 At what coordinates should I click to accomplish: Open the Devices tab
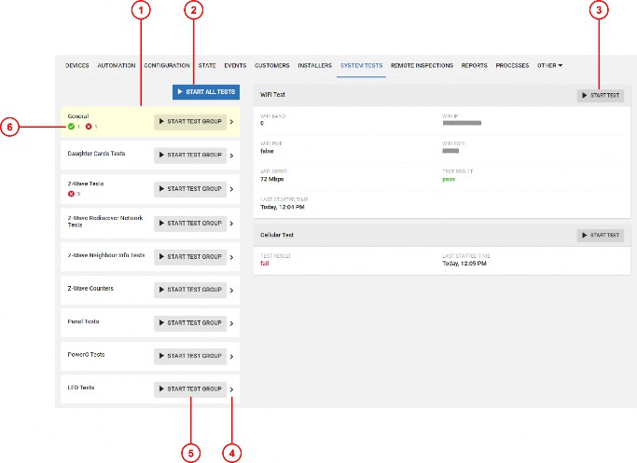[77, 65]
